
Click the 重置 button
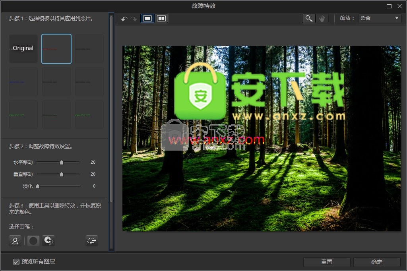327,262
